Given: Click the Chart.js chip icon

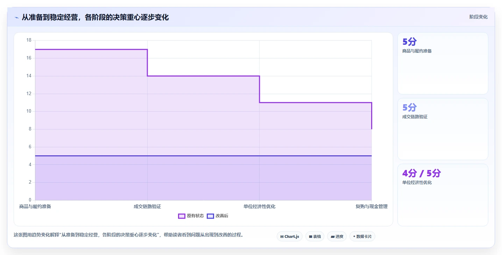Looking at the screenshot, I should pos(282,237).
